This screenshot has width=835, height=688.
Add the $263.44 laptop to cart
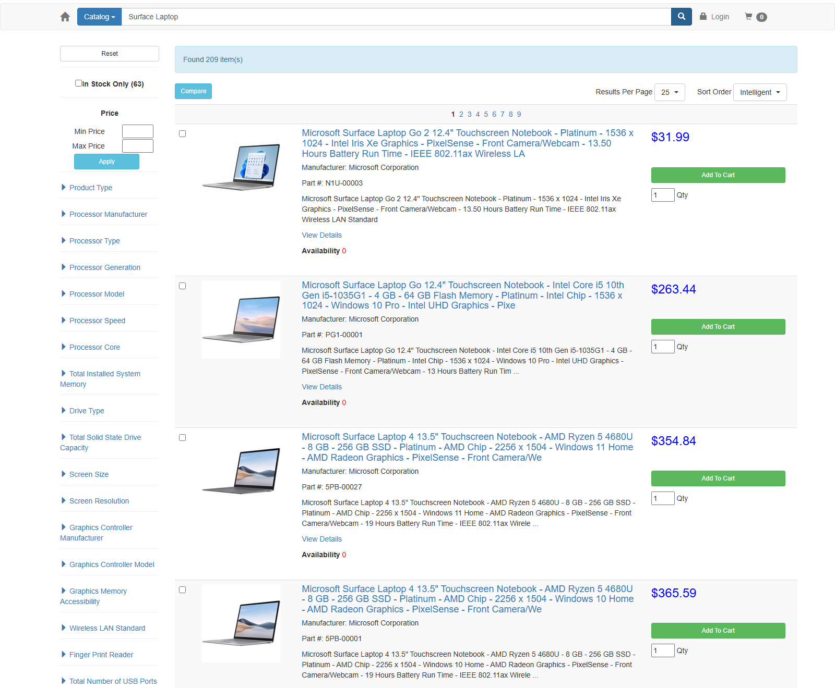pyautogui.click(x=718, y=327)
